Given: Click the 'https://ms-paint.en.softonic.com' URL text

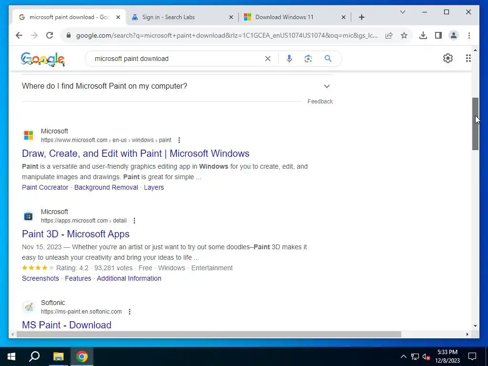Looking at the screenshot, I should [81, 312].
